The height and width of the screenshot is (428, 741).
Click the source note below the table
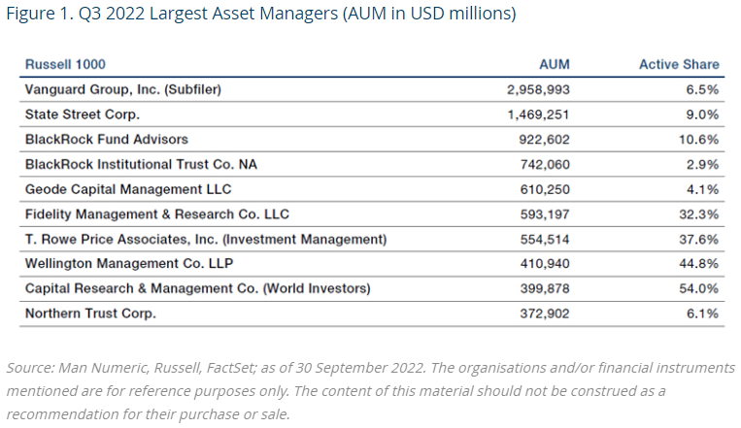pos(369,390)
